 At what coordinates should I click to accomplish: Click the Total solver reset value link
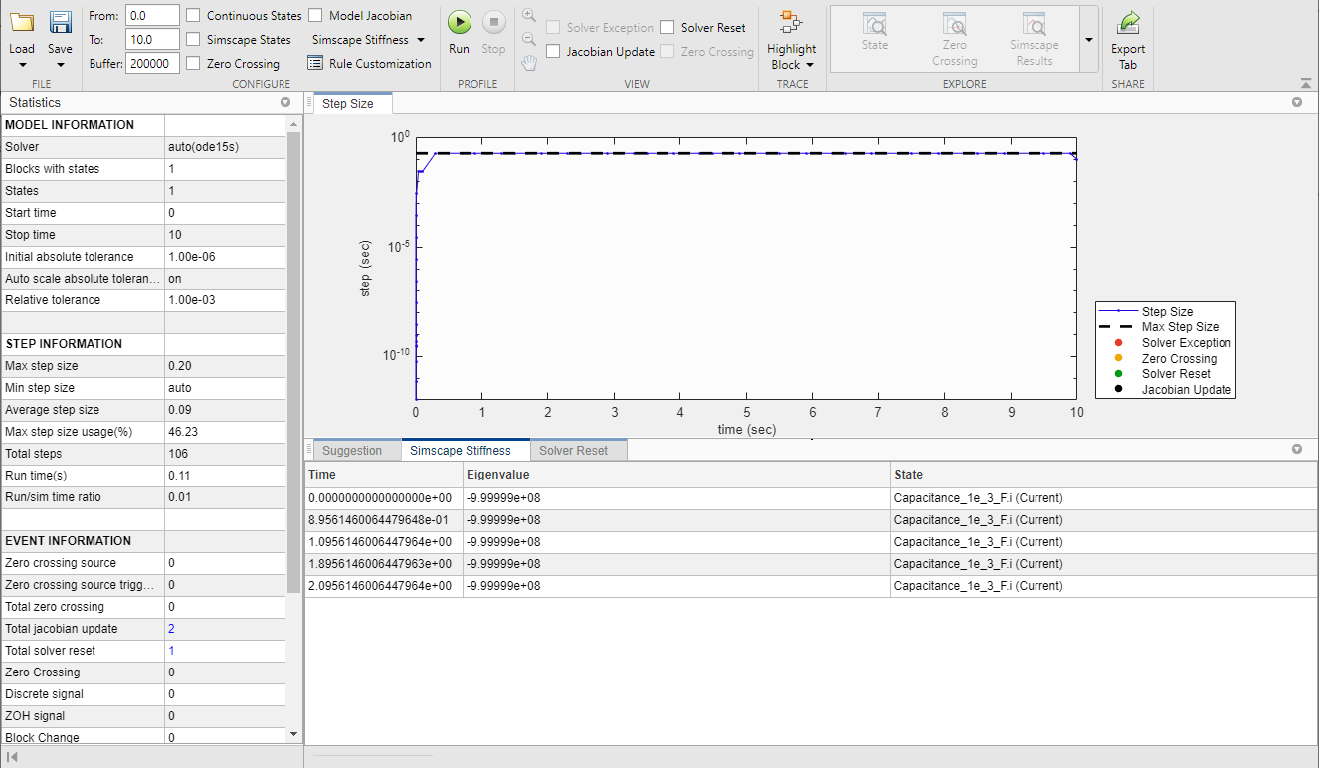click(x=171, y=651)
